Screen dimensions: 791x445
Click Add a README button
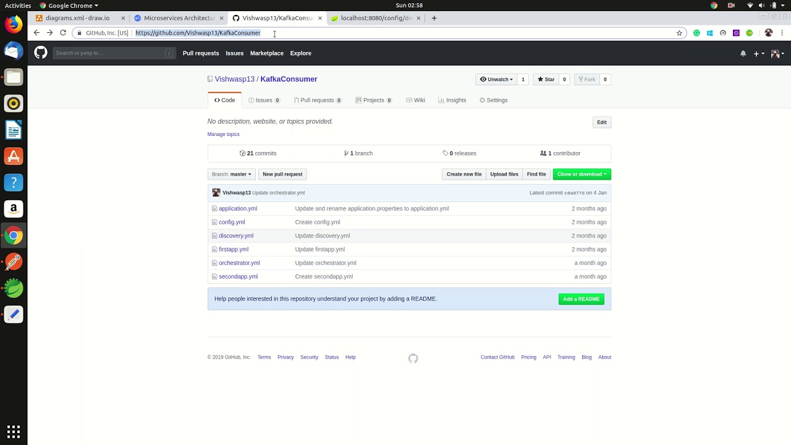pos(582,299)
